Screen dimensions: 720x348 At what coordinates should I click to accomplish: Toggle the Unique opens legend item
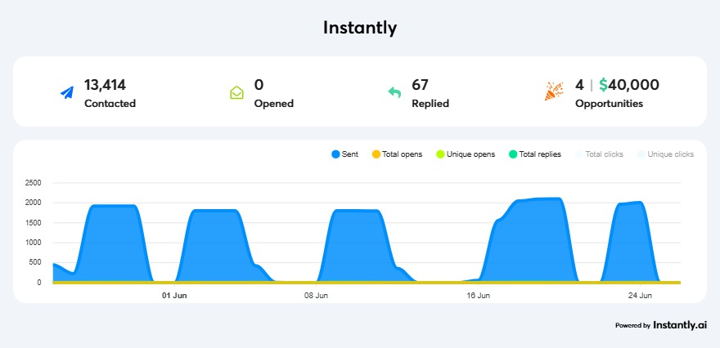click(x=466, y=154)
